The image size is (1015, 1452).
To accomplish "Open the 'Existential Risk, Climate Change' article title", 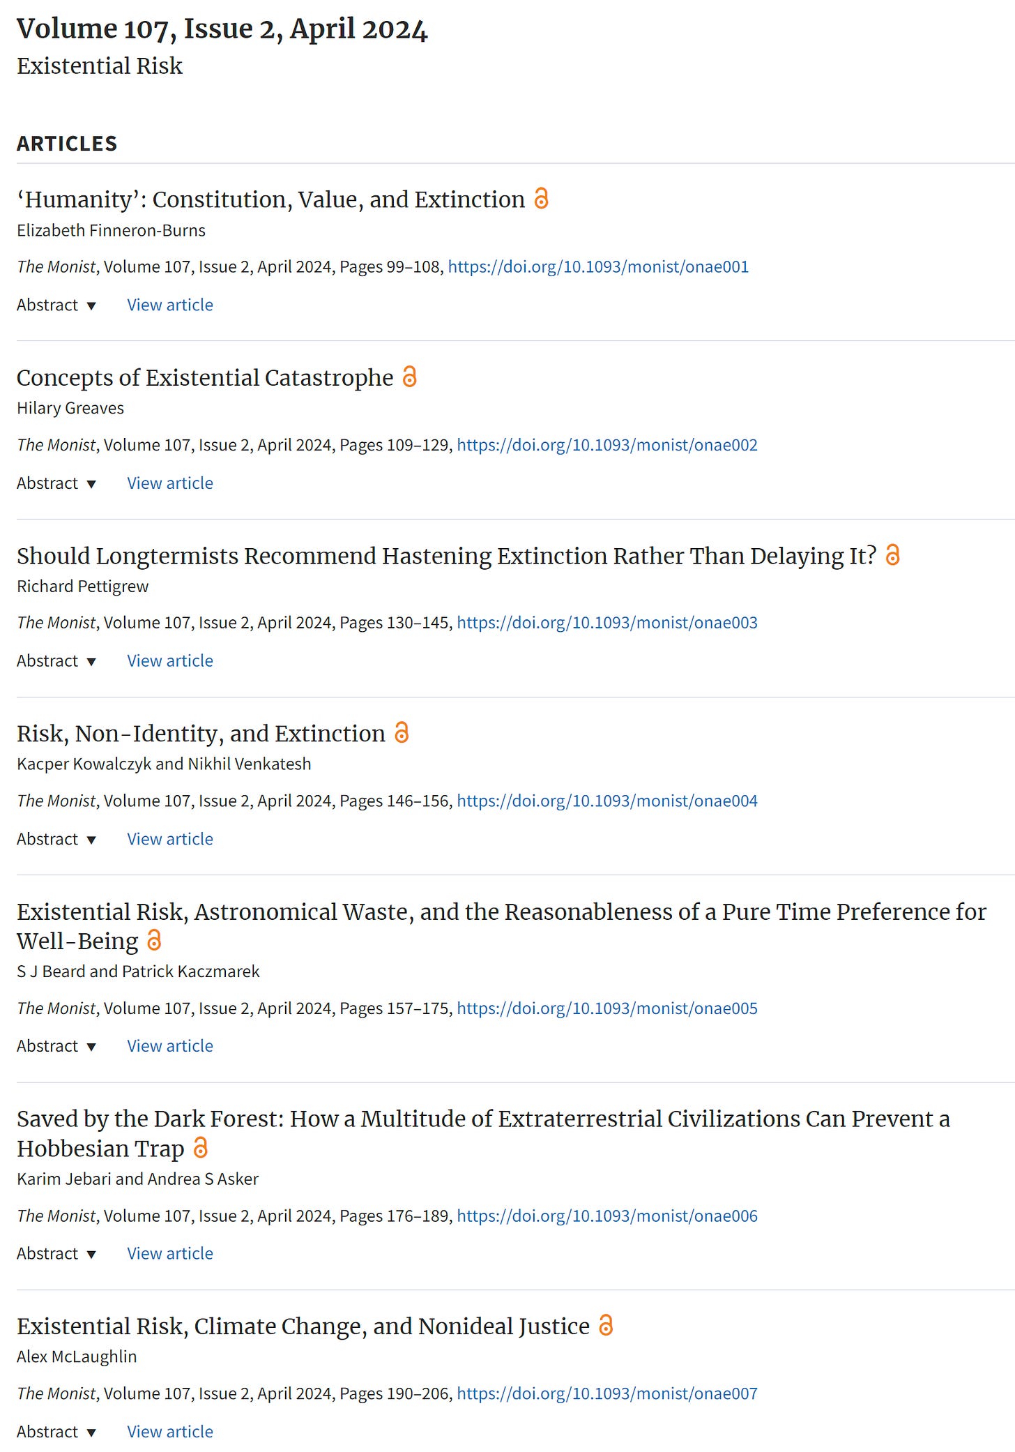I will (x=303, y=1326).
